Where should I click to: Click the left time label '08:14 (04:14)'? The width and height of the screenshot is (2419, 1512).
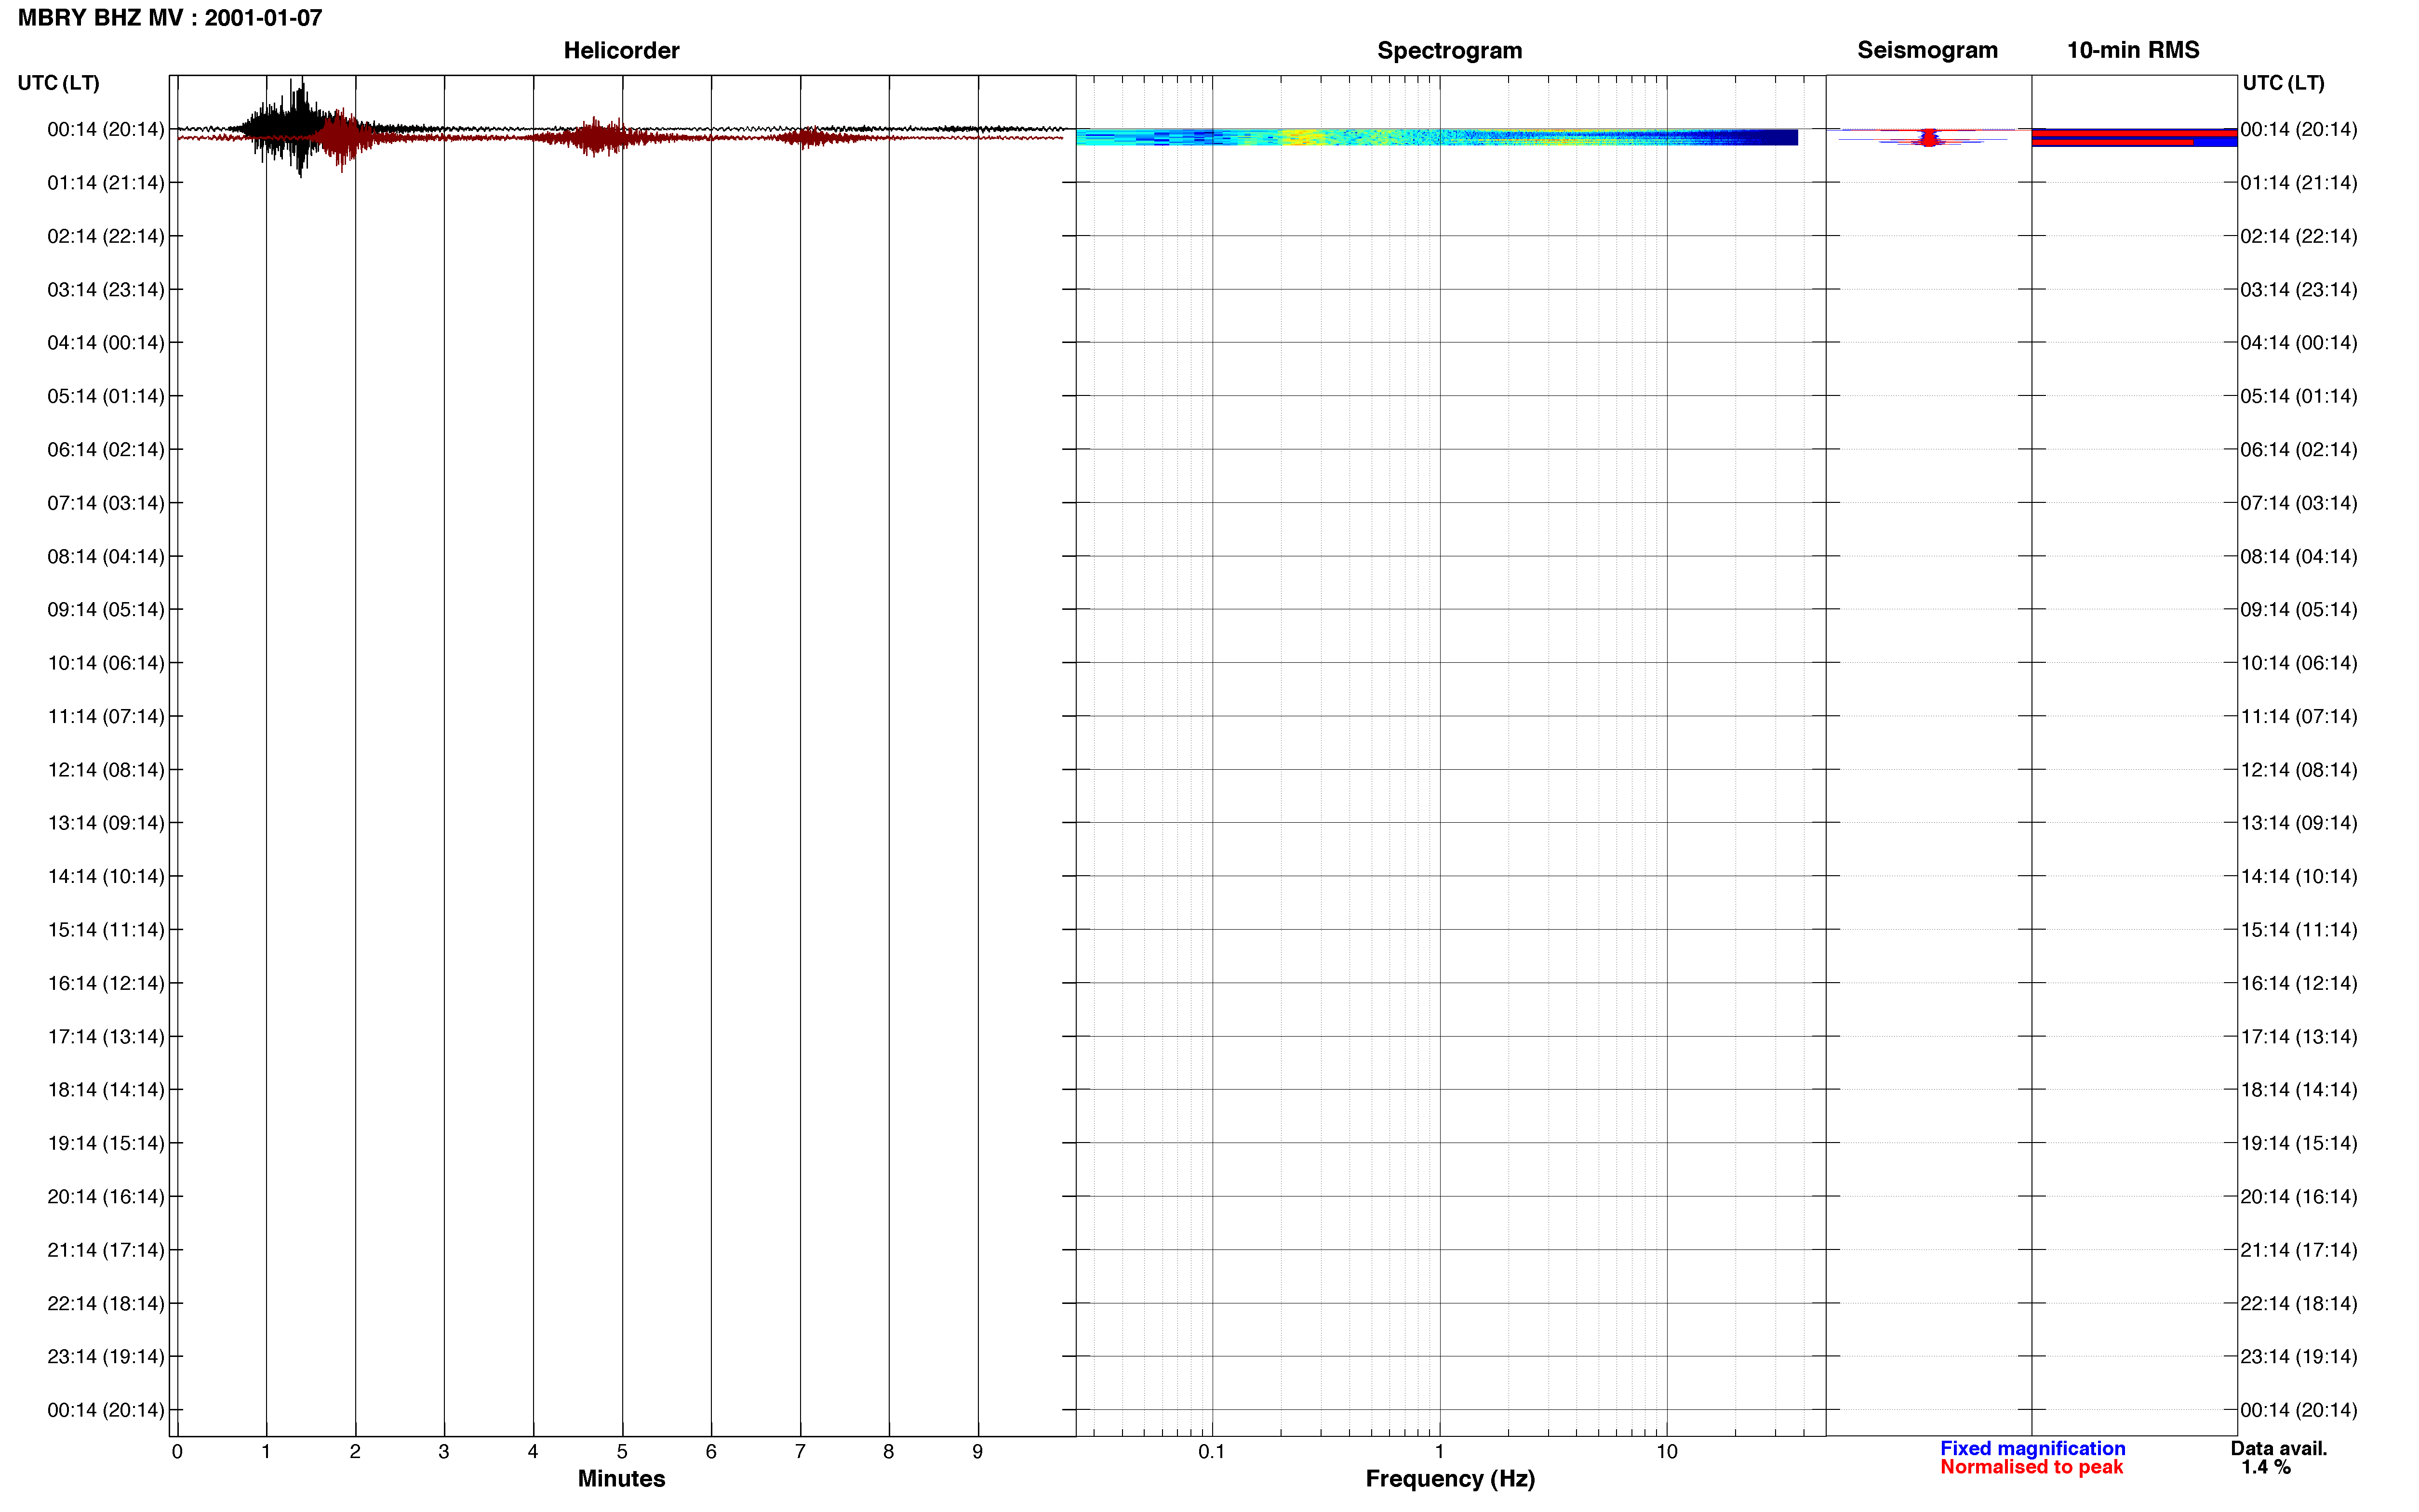tap(106, 556)
